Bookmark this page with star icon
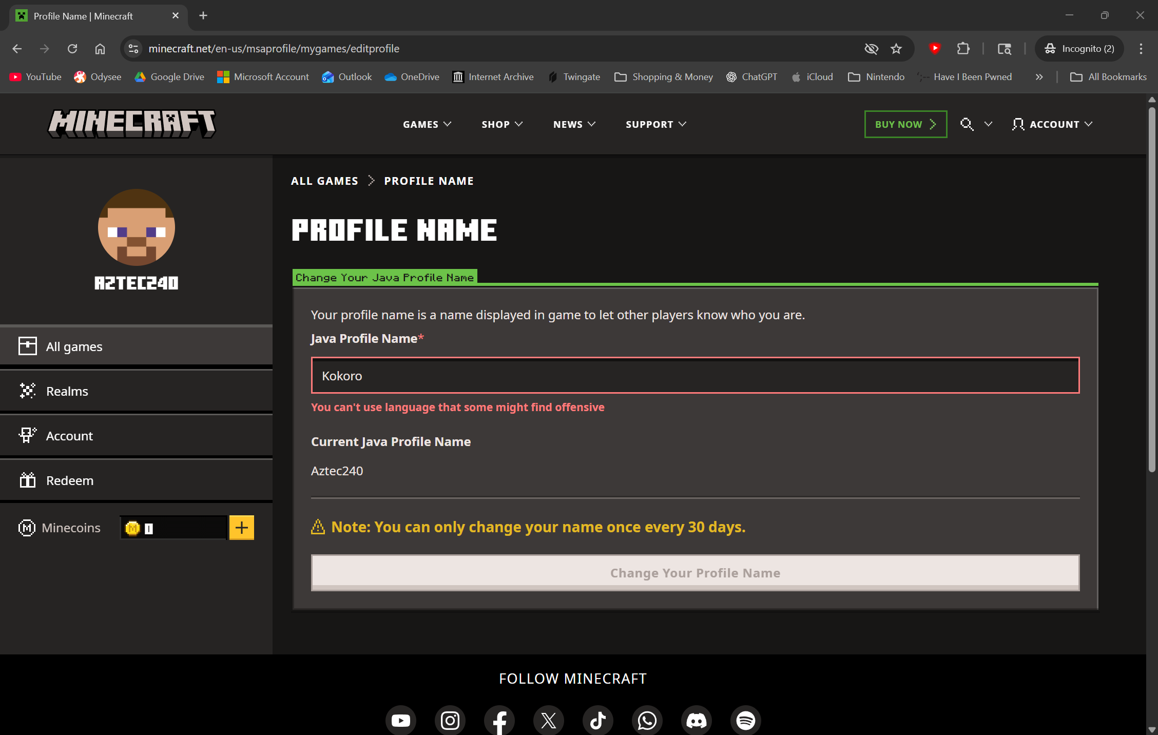 pos(896,49)
